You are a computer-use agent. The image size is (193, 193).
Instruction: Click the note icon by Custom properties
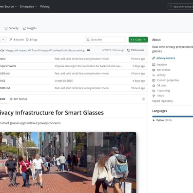tap(154, 80)
